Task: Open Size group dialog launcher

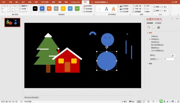Action: click(170, 15)
